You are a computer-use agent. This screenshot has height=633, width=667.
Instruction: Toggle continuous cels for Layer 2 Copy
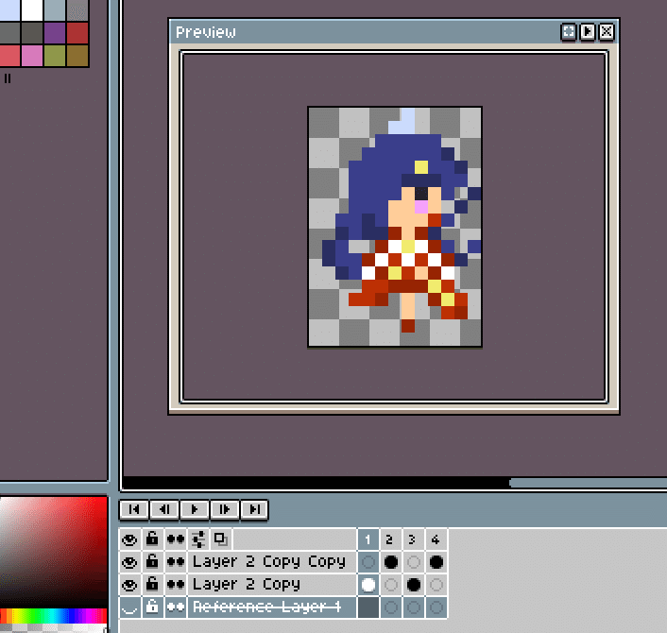click(175, 585)
